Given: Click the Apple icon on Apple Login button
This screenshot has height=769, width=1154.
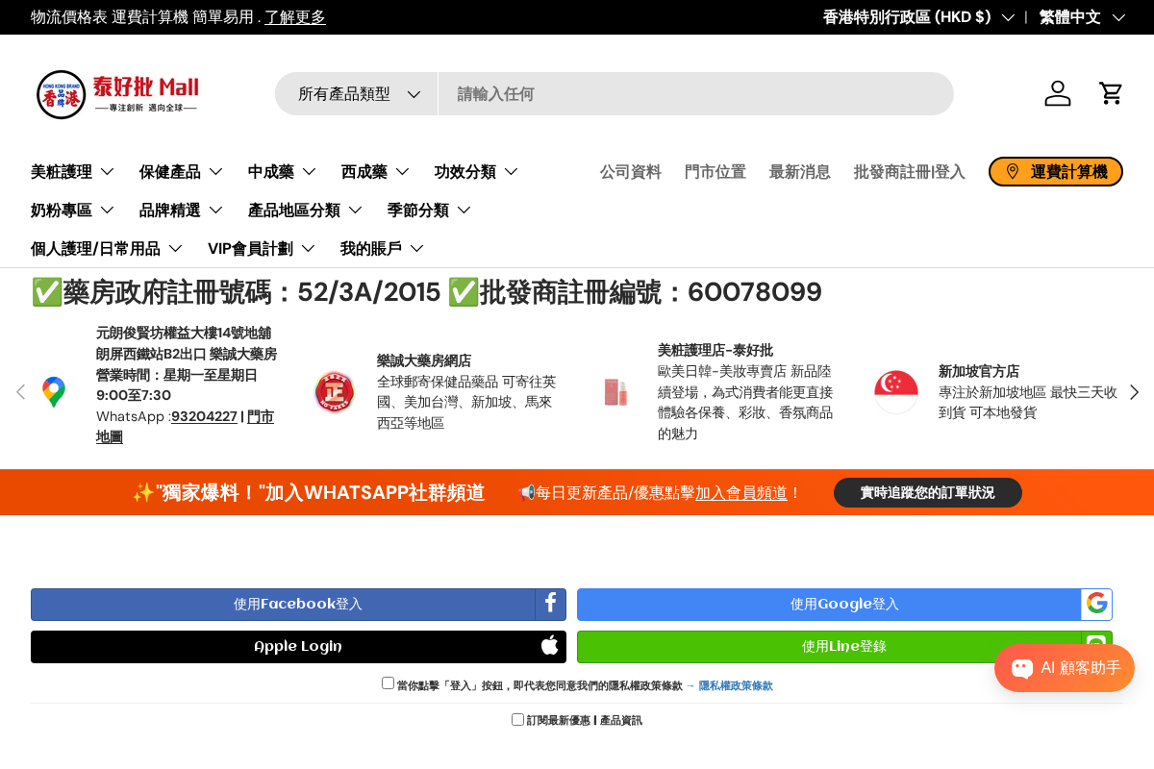Looking at the screenshot, I should [550, 646].
